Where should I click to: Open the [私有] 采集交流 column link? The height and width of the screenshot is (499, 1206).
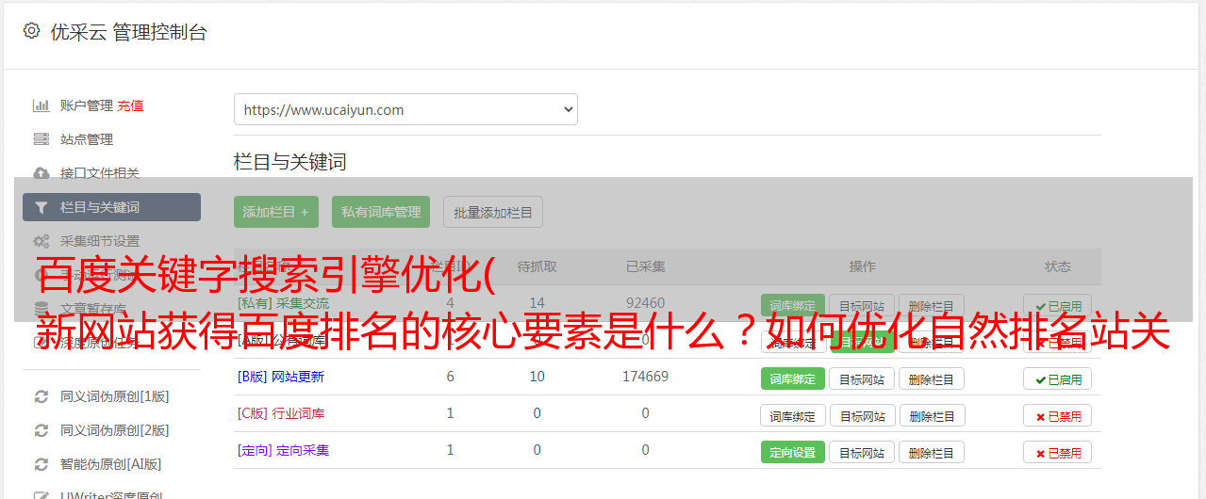284,303
